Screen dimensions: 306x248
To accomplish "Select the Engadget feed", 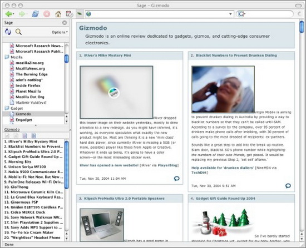I will pyautogui.click(x=24, y=119).
